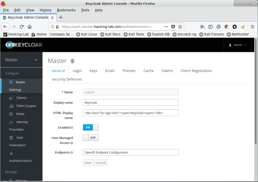Click the Keycloak logo
258x182 pixels.
click(x=24, y=45)
